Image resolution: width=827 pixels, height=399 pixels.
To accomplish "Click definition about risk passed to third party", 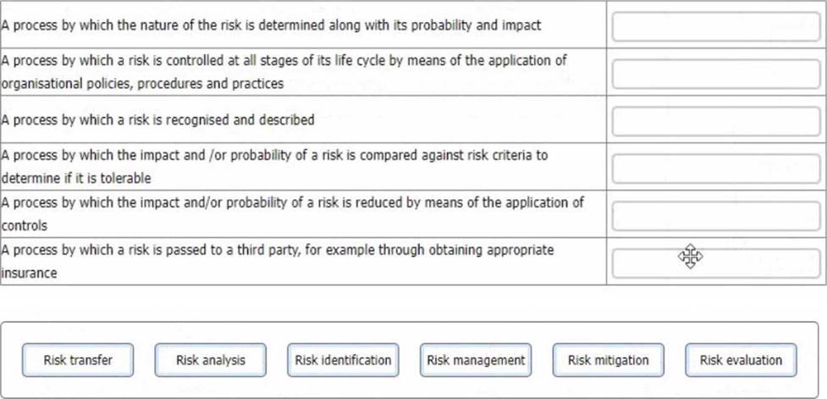I will 278,261.
